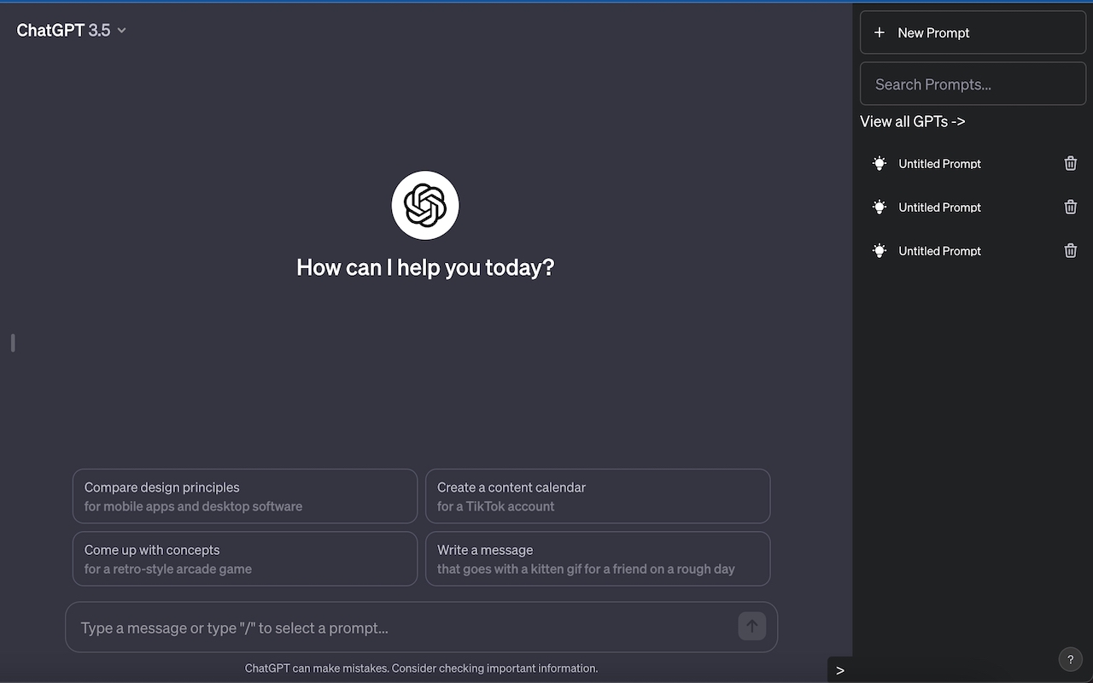Screen dimensions: 1093x683
Task: Click the plus icon in New Prompt
Action: point(879,32)
